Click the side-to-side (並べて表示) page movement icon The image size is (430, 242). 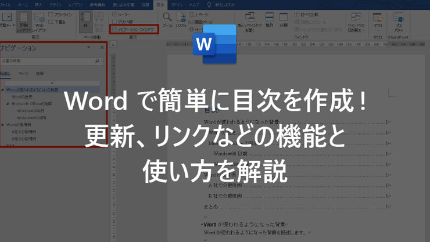(x=99, y=22)
